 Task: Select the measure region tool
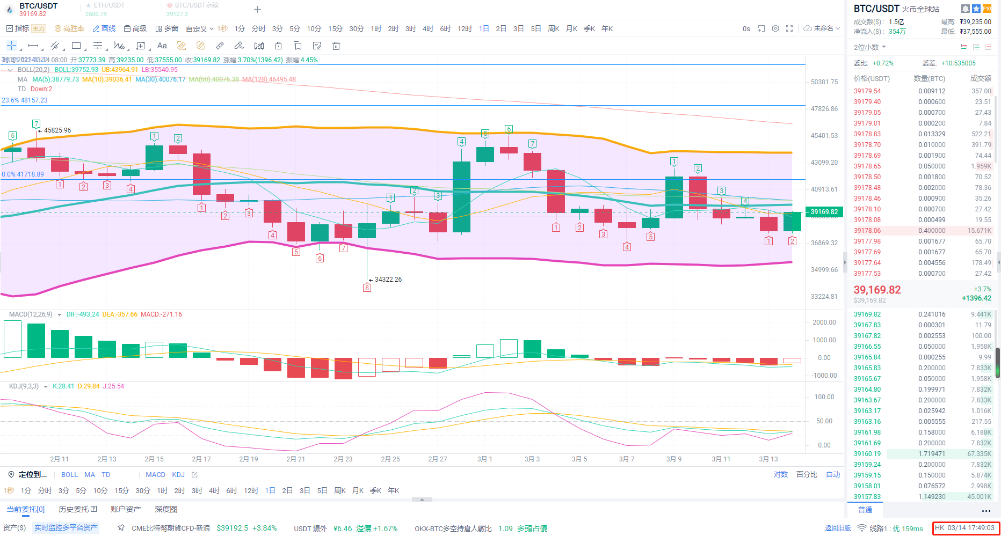coord(141,46)
